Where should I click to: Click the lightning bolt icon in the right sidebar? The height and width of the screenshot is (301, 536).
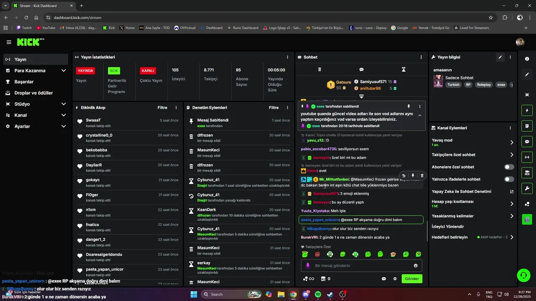[x=527, y=110]
